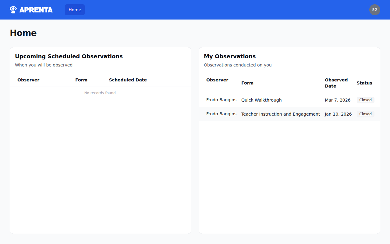Image resolution: width=390 pixels, height=244 pixels.
Task: Click the date Mar 7, 2026
Action: pos(338,100)
